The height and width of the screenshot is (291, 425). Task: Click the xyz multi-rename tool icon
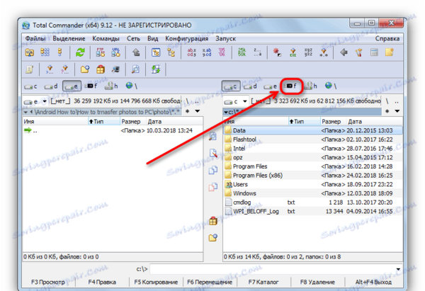pos(308,52)
